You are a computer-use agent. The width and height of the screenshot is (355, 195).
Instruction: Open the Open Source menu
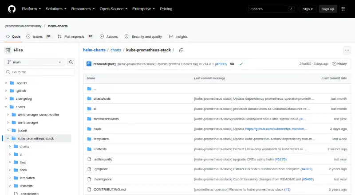click(x=114, y=9)
